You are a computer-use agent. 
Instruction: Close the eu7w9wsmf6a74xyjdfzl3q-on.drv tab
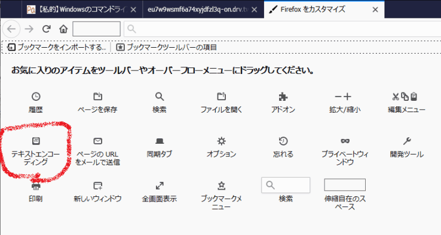click(x=254, y=10)
